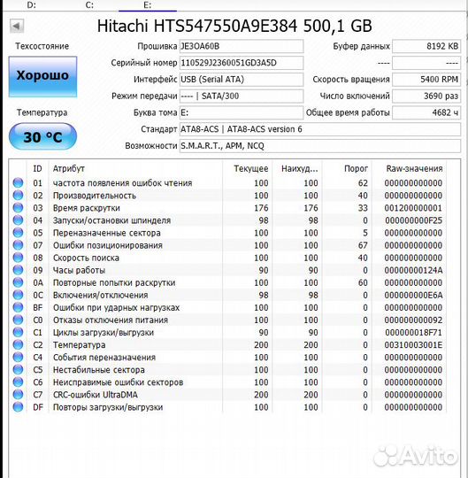Click status circle for CRC-ошибки UltraDMA
This screenshot has width=468, height=478.
coord(19,395)
